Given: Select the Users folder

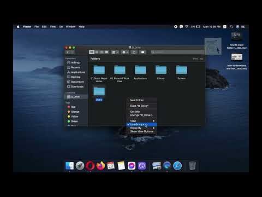Looking at the screenshot, I should click(99, 94).
